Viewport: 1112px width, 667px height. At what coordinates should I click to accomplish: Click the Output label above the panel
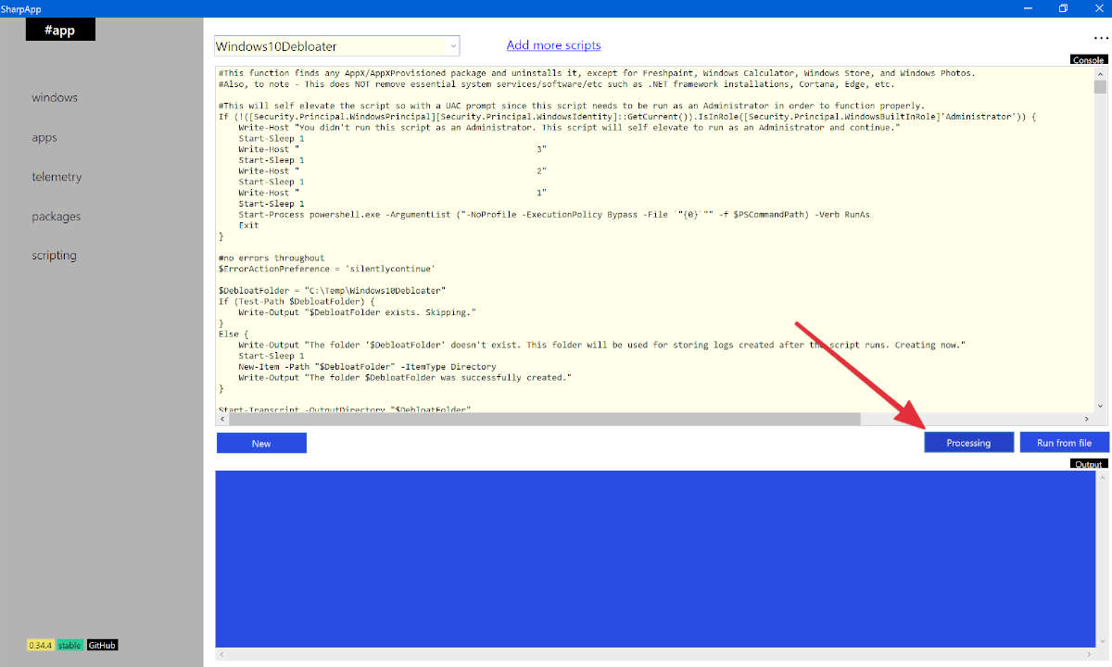pos(1088,464)
